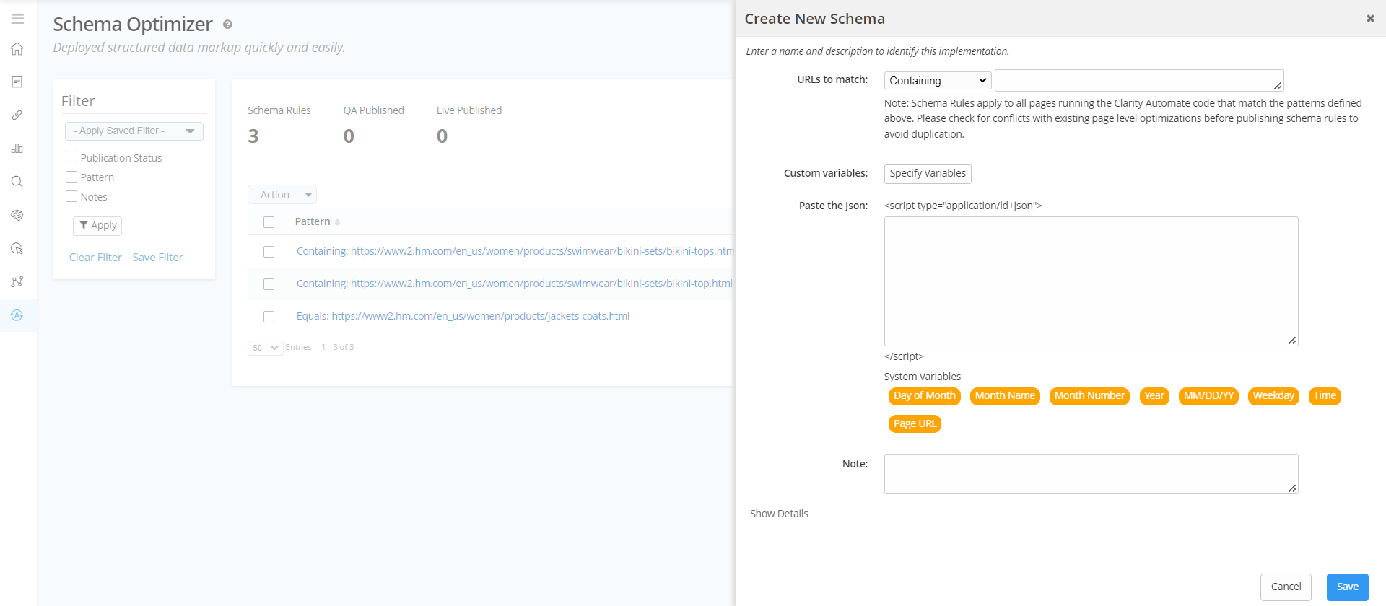
Task: Open the brain icon in sidebar
Action: pyautogui.click(x=17, y=215)
